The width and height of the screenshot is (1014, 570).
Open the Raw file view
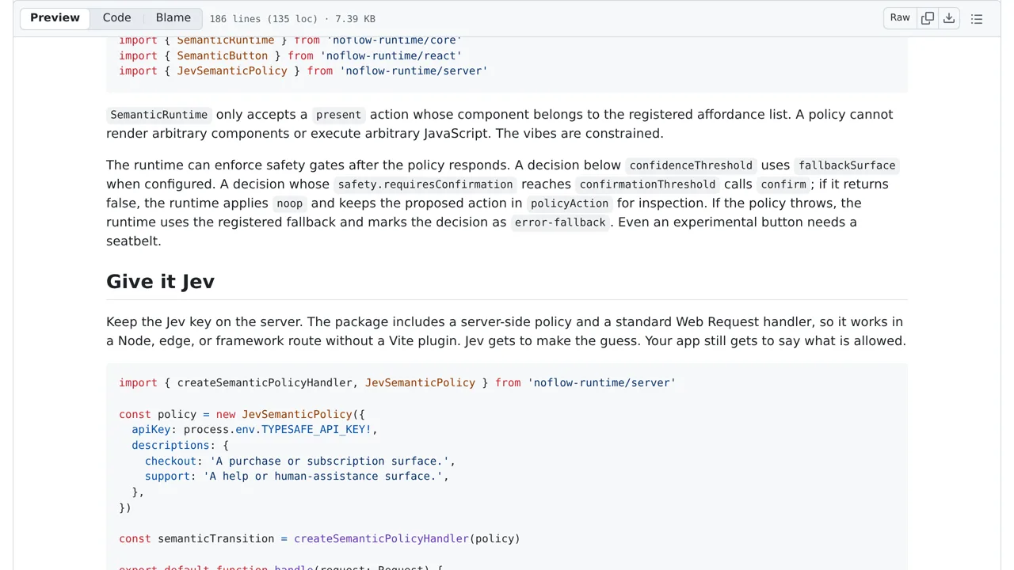900,18
